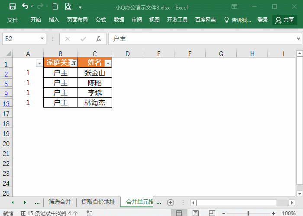Click the 共享 share button
303x216 pixels.
(285, 20)
